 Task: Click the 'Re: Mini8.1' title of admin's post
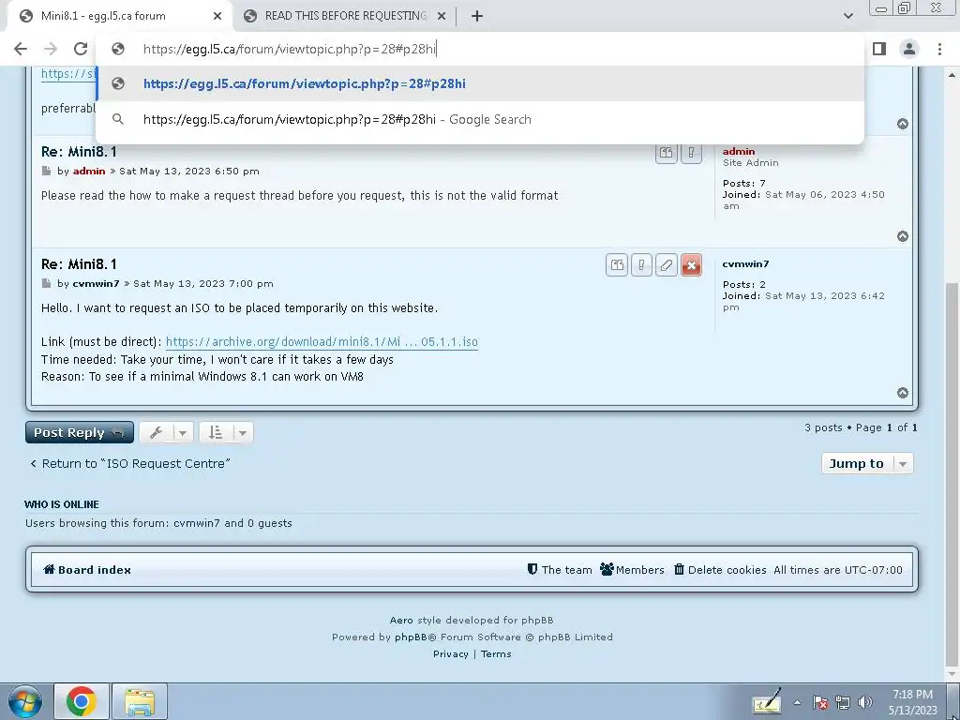79,151
